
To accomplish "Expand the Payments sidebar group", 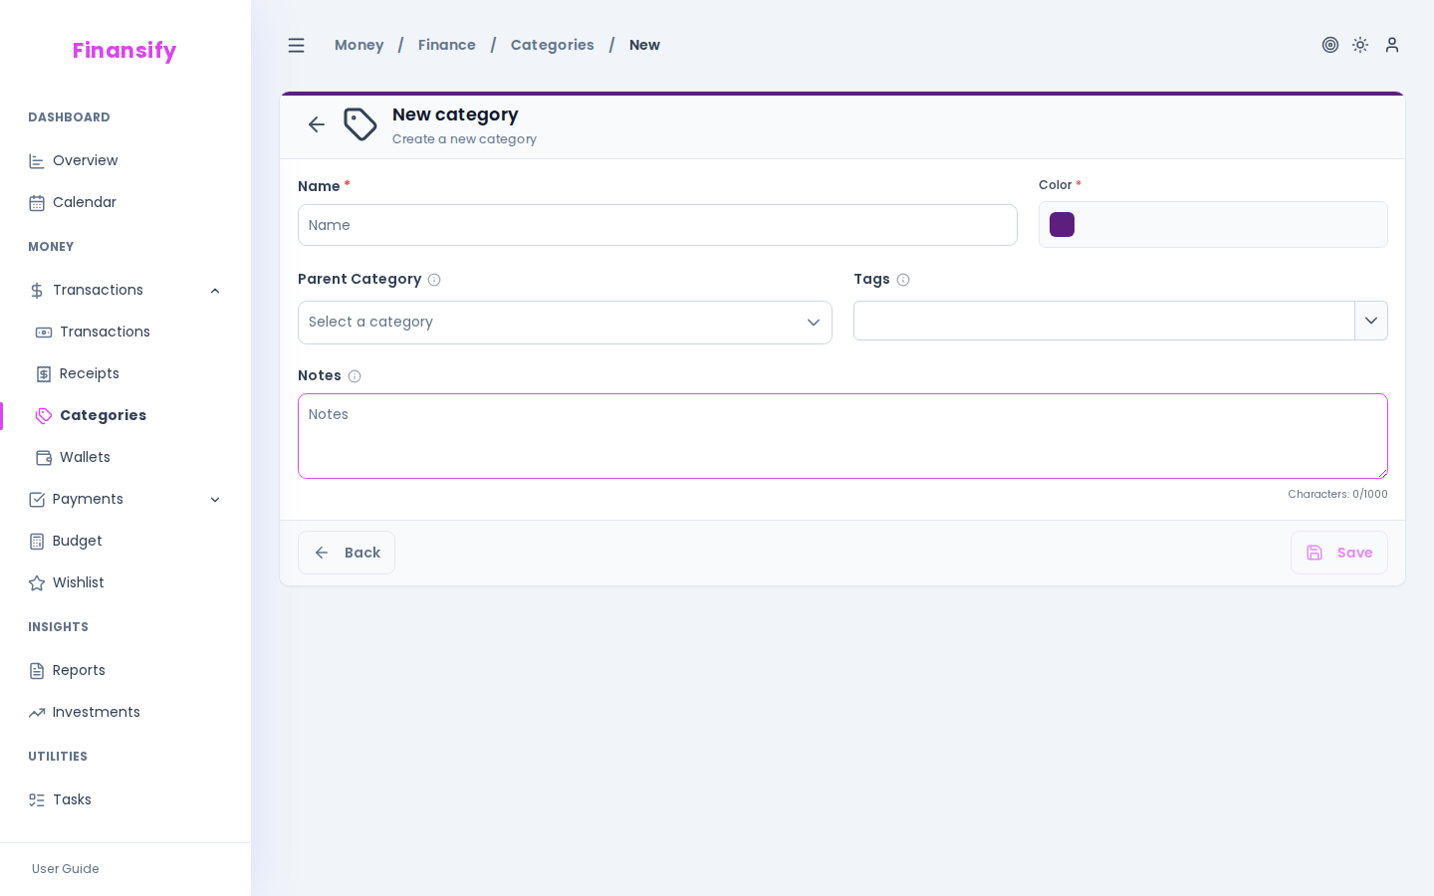I will click(216, 500).
